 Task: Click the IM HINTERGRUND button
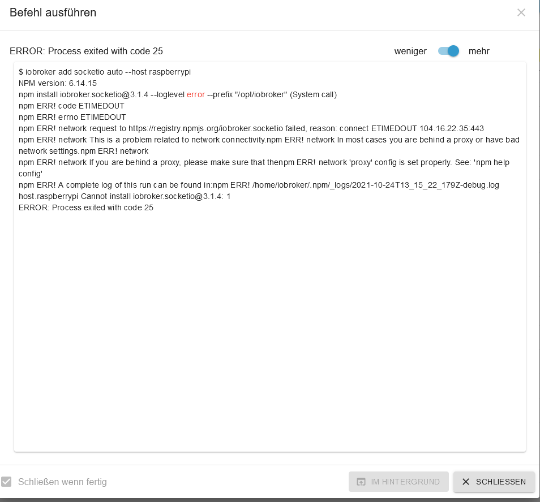click(x=398, y=482)
